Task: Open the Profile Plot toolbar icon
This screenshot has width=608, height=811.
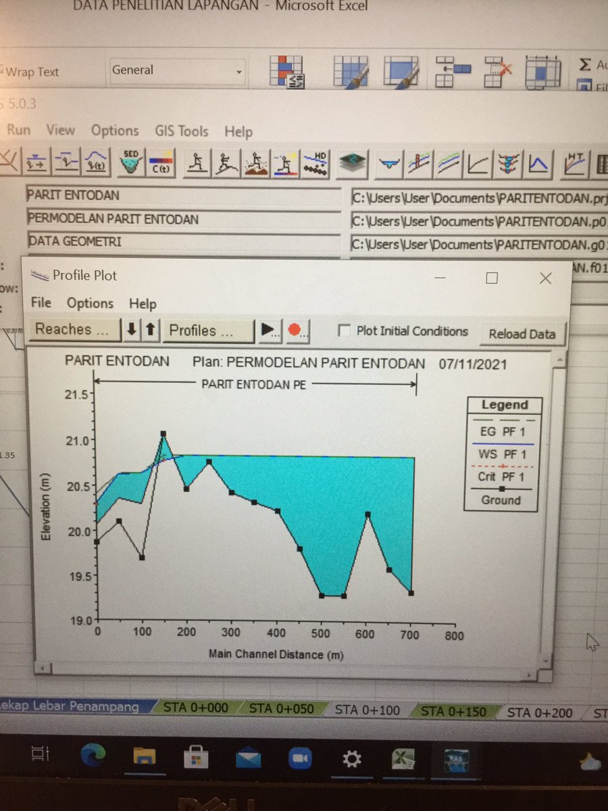Action: [420, 163]
